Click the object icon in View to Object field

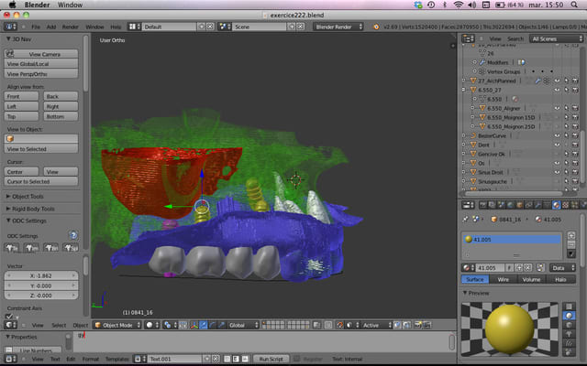click(9, 138)
